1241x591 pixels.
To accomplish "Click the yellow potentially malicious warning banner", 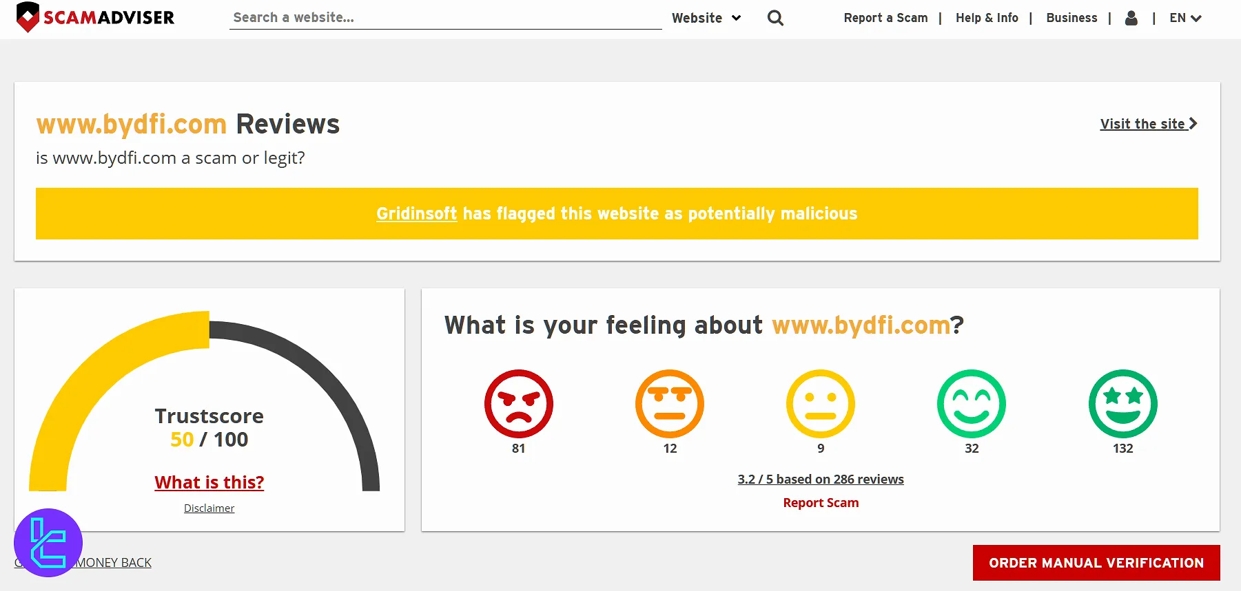I will point(617,214).
